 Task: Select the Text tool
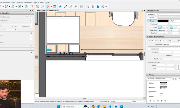(x=38, y=7)
